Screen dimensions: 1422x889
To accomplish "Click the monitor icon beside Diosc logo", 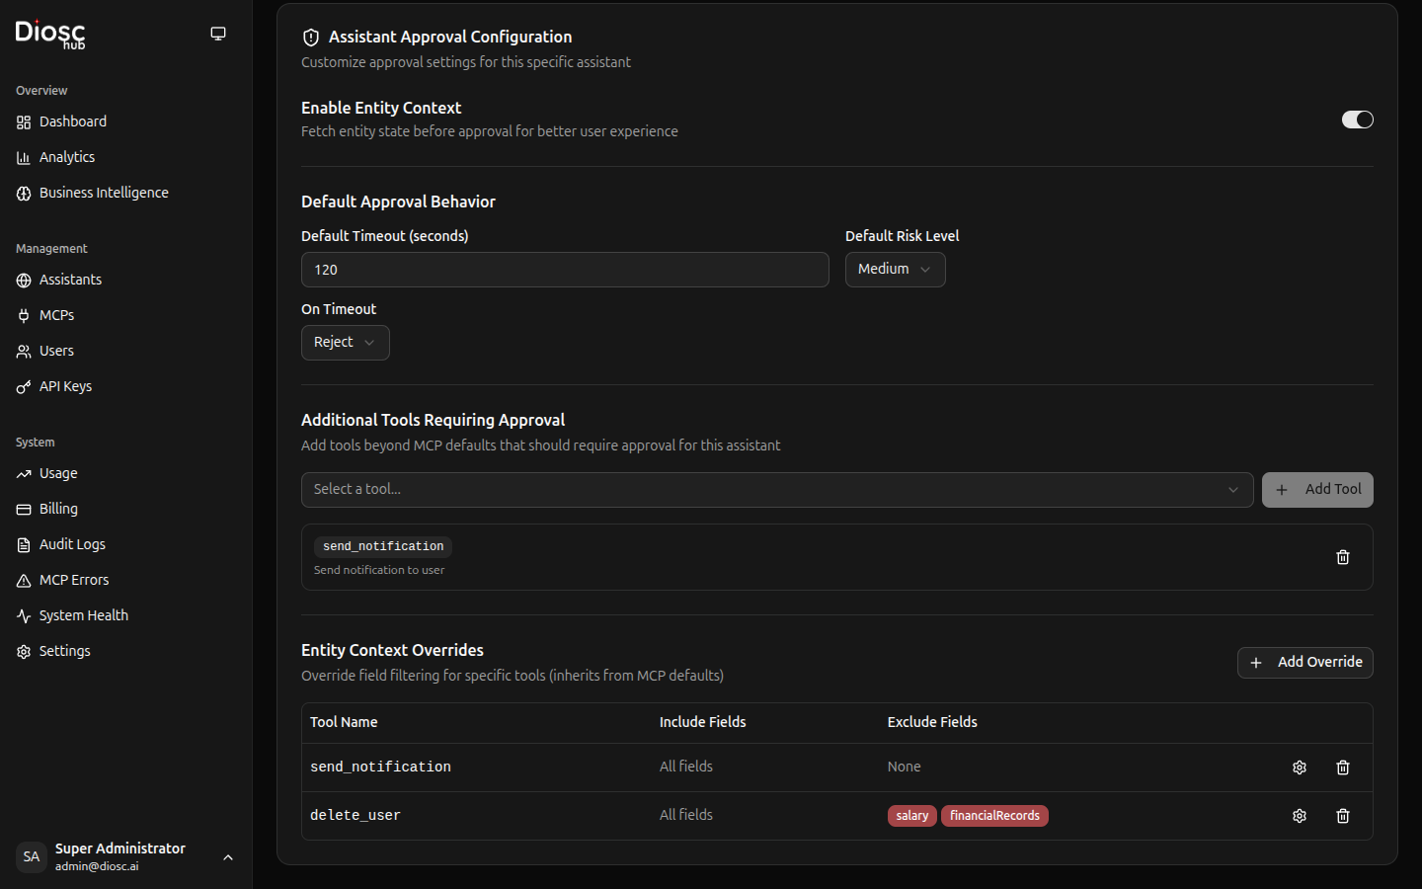I will click(218, 34).
